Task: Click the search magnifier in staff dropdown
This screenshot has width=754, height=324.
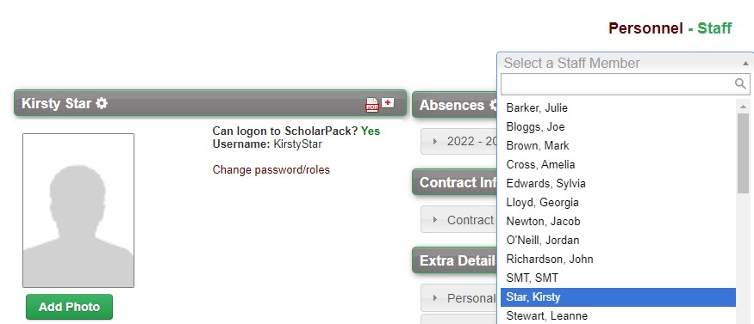Action: pyautogui.click(x=740, y=84)
